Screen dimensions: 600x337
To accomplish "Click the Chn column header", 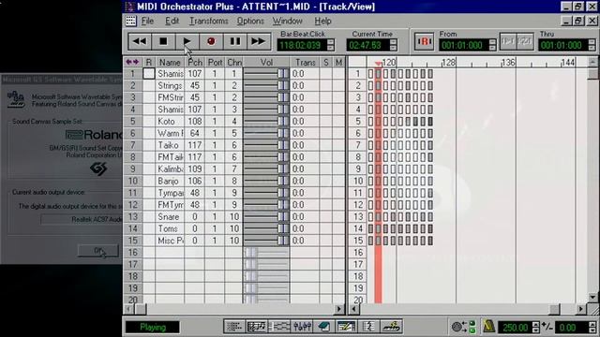I will [234, 62].
